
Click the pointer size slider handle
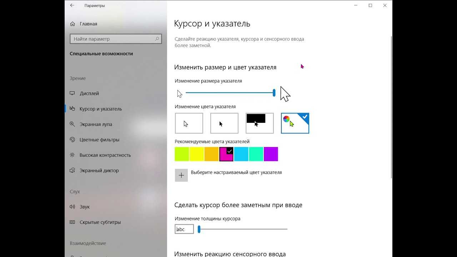(274, 93)
